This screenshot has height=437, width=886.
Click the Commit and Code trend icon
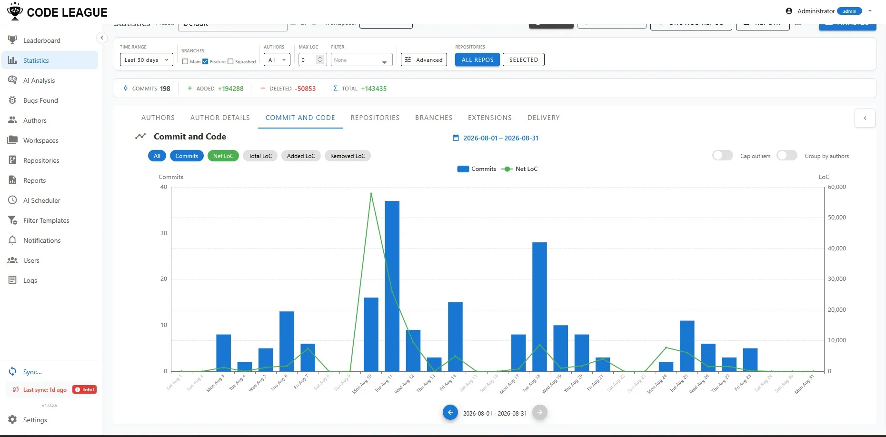coord(140,136)
